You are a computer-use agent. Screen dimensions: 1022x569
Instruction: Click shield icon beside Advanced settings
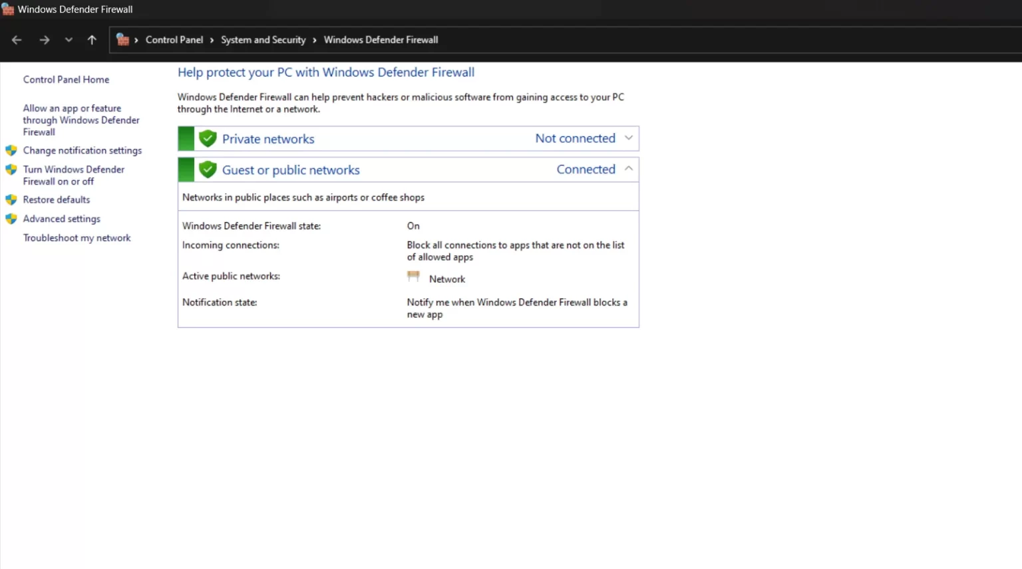click(11, 219)
